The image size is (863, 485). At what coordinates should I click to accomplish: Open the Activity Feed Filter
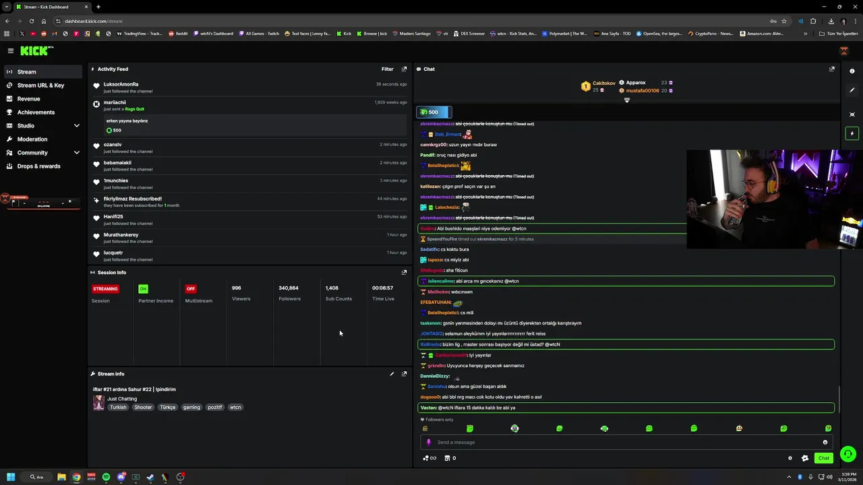coord(387,69)
